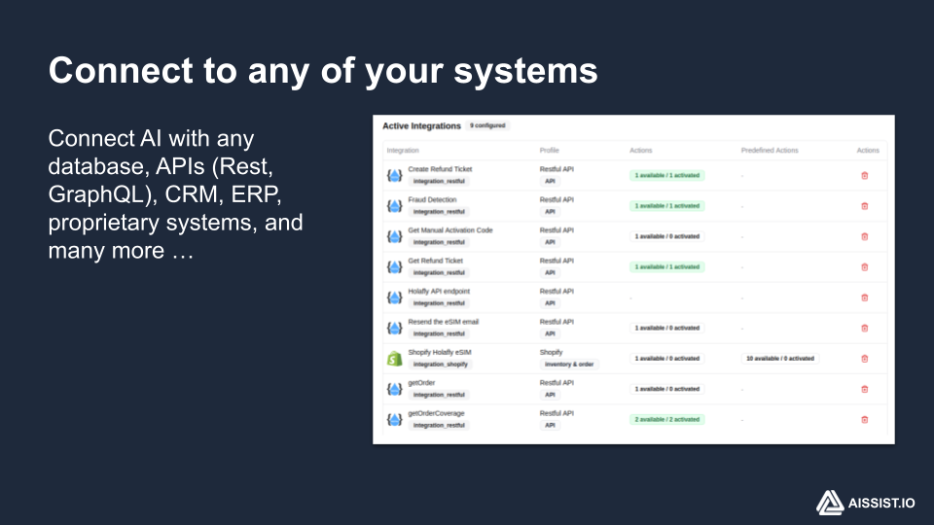Image resolution: width=934 pixels, height=525 pixels.
Task: Click the Integration column header
Action: click(403, 151)
